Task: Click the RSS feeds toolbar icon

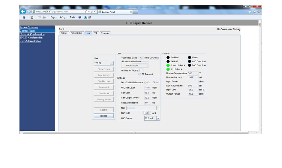Action: (32, 17)
